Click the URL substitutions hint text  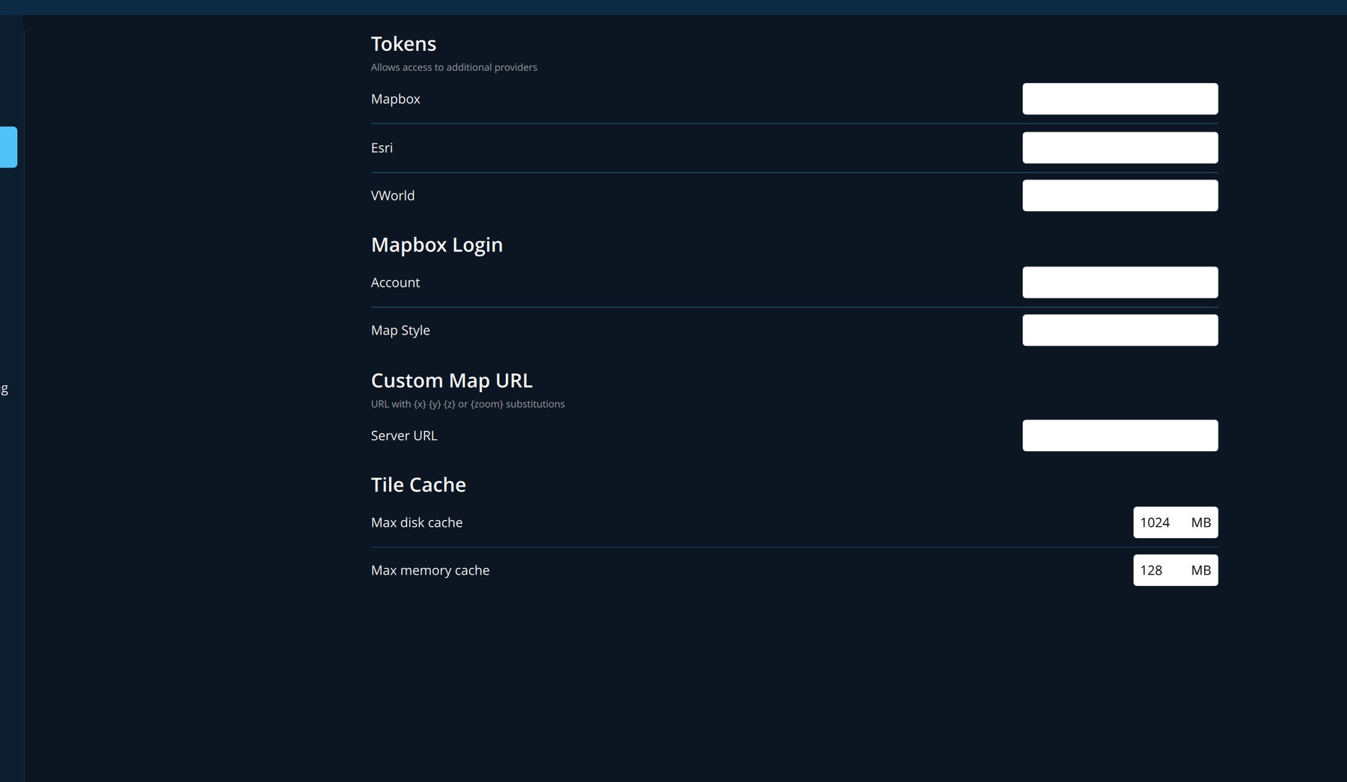click(x=468, y=404)
